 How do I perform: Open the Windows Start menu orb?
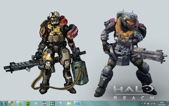3,104
